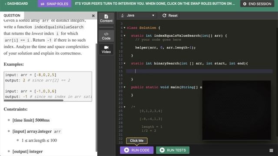Click the horizontal scrollbar under examples
Viewport: 278px width, 156px height.
33,101
